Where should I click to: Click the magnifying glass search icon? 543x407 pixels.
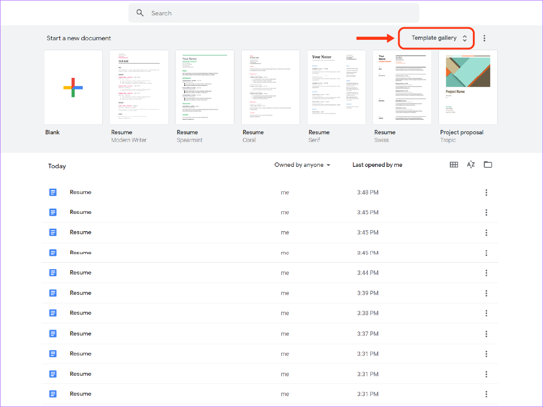tap(140, 13)
